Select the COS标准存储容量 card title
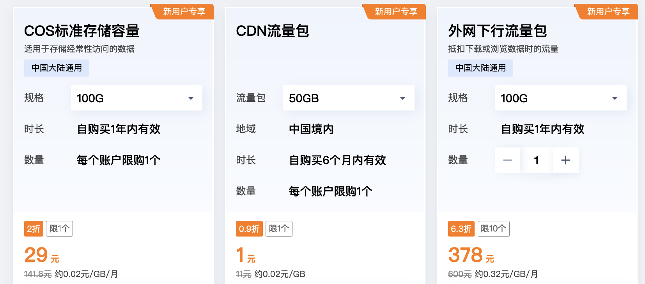Image resolution: width=645 pixels, height=284 pixels. (82, 31)
